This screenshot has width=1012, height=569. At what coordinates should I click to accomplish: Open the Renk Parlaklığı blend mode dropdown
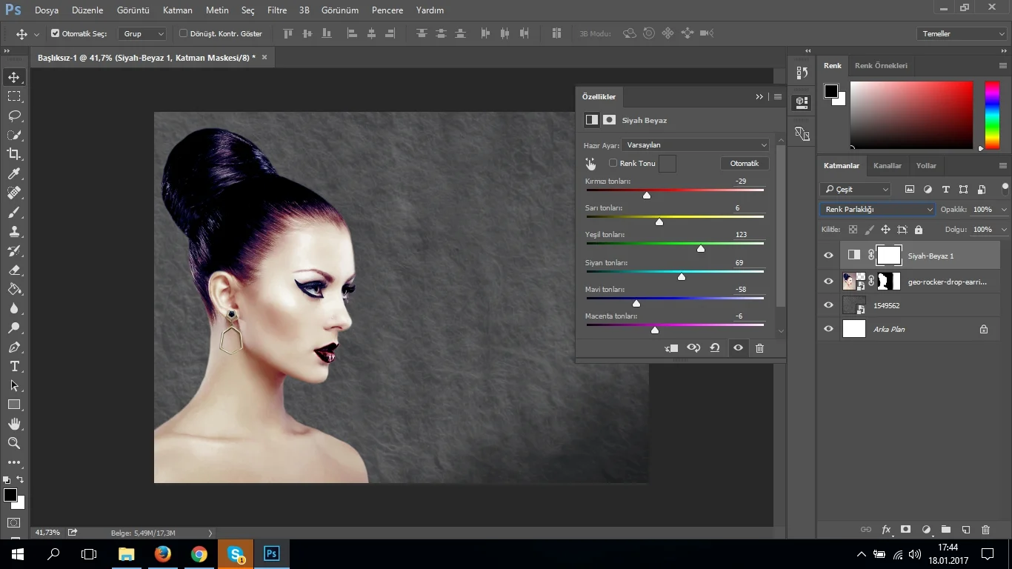[877, 210]
